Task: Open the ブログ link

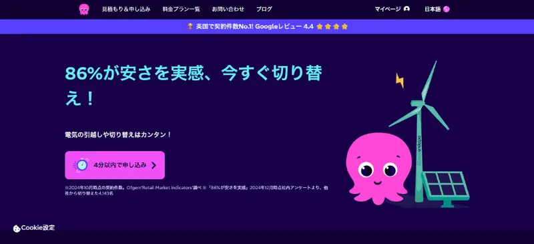Action: [x=264, y=9]
